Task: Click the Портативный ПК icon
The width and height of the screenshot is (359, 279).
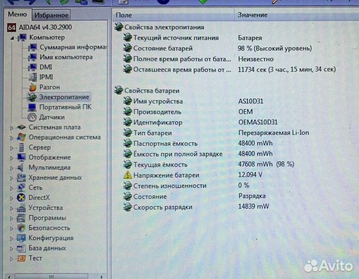Action: (x=32, y=107)
